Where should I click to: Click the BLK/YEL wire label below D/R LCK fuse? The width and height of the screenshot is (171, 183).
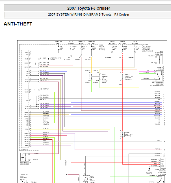131,58
